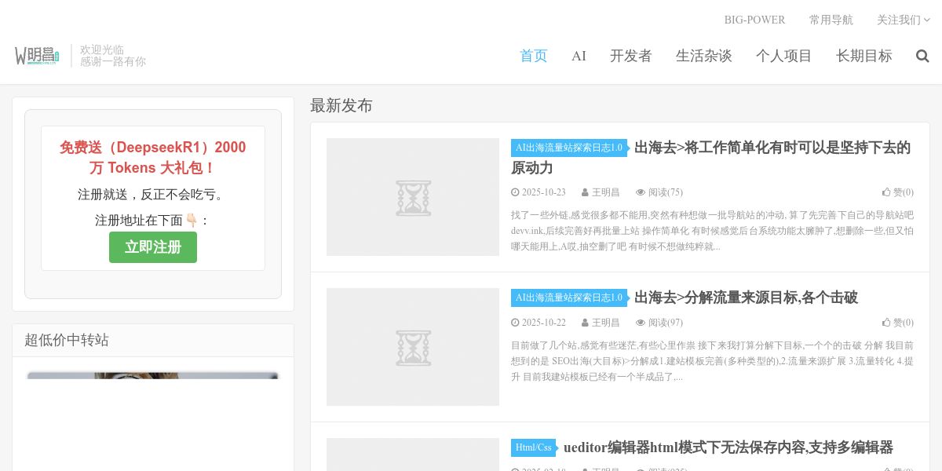Image resolution: width=942 pixels, height=471 pixels.
Task: Click the date 2025-10-22
Action: tap(539, 323)
